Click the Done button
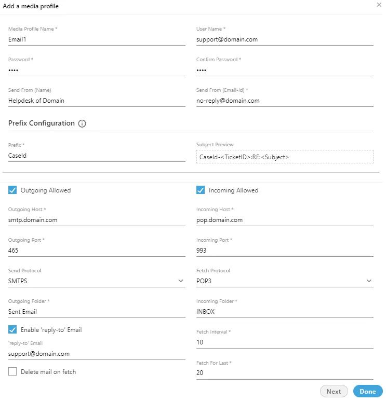 [x=368, y=392]
